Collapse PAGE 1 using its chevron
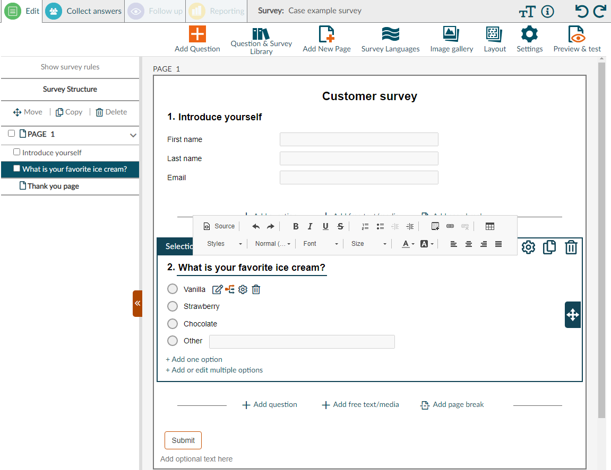 tap(132, 135)
